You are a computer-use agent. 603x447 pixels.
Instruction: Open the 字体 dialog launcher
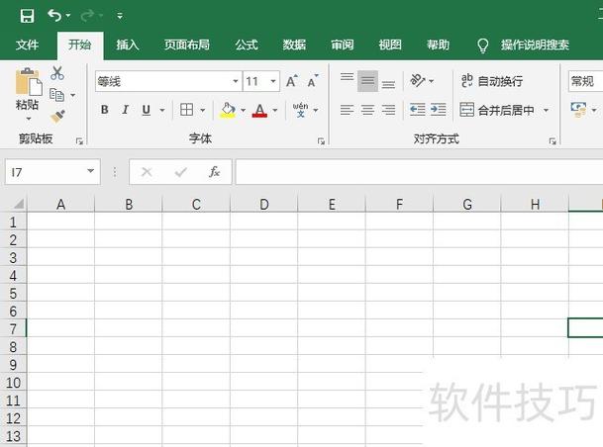tap(321, 141)
